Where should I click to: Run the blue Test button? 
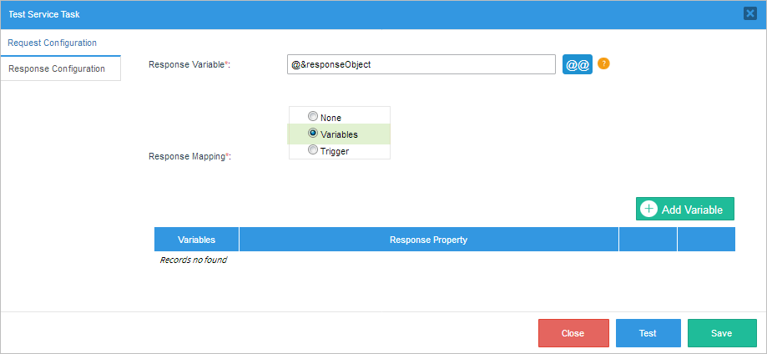[648, 333]
